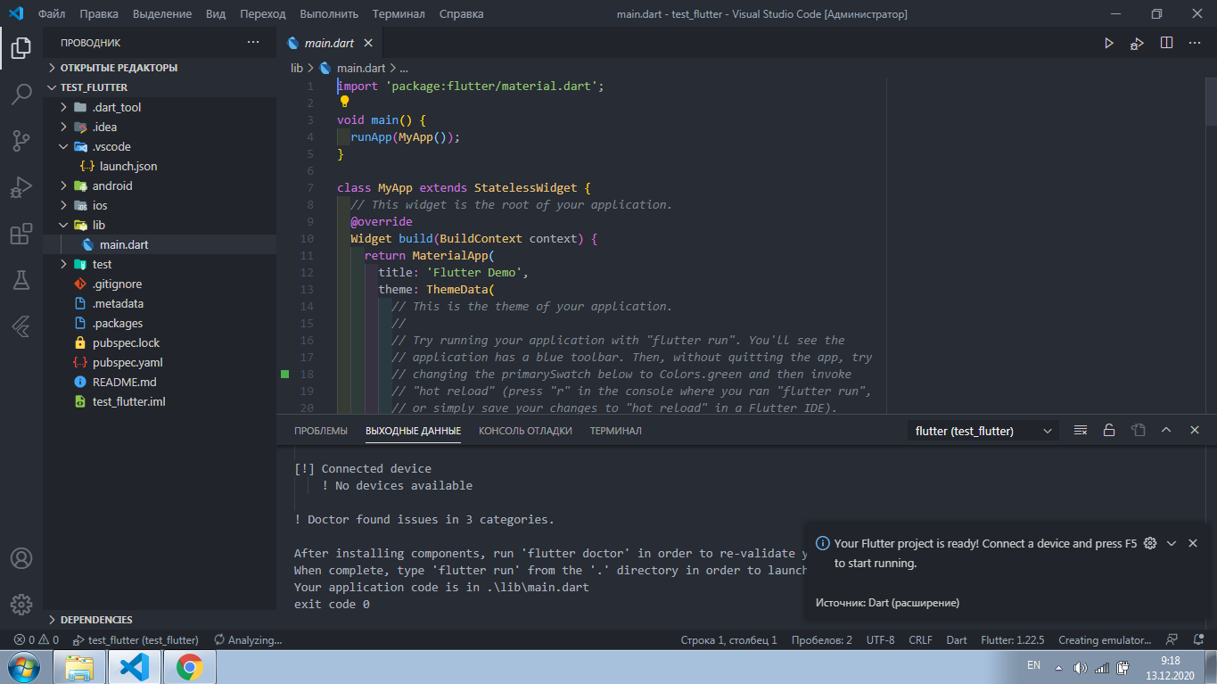Open Chrome from the taskbar

point(189,667)
